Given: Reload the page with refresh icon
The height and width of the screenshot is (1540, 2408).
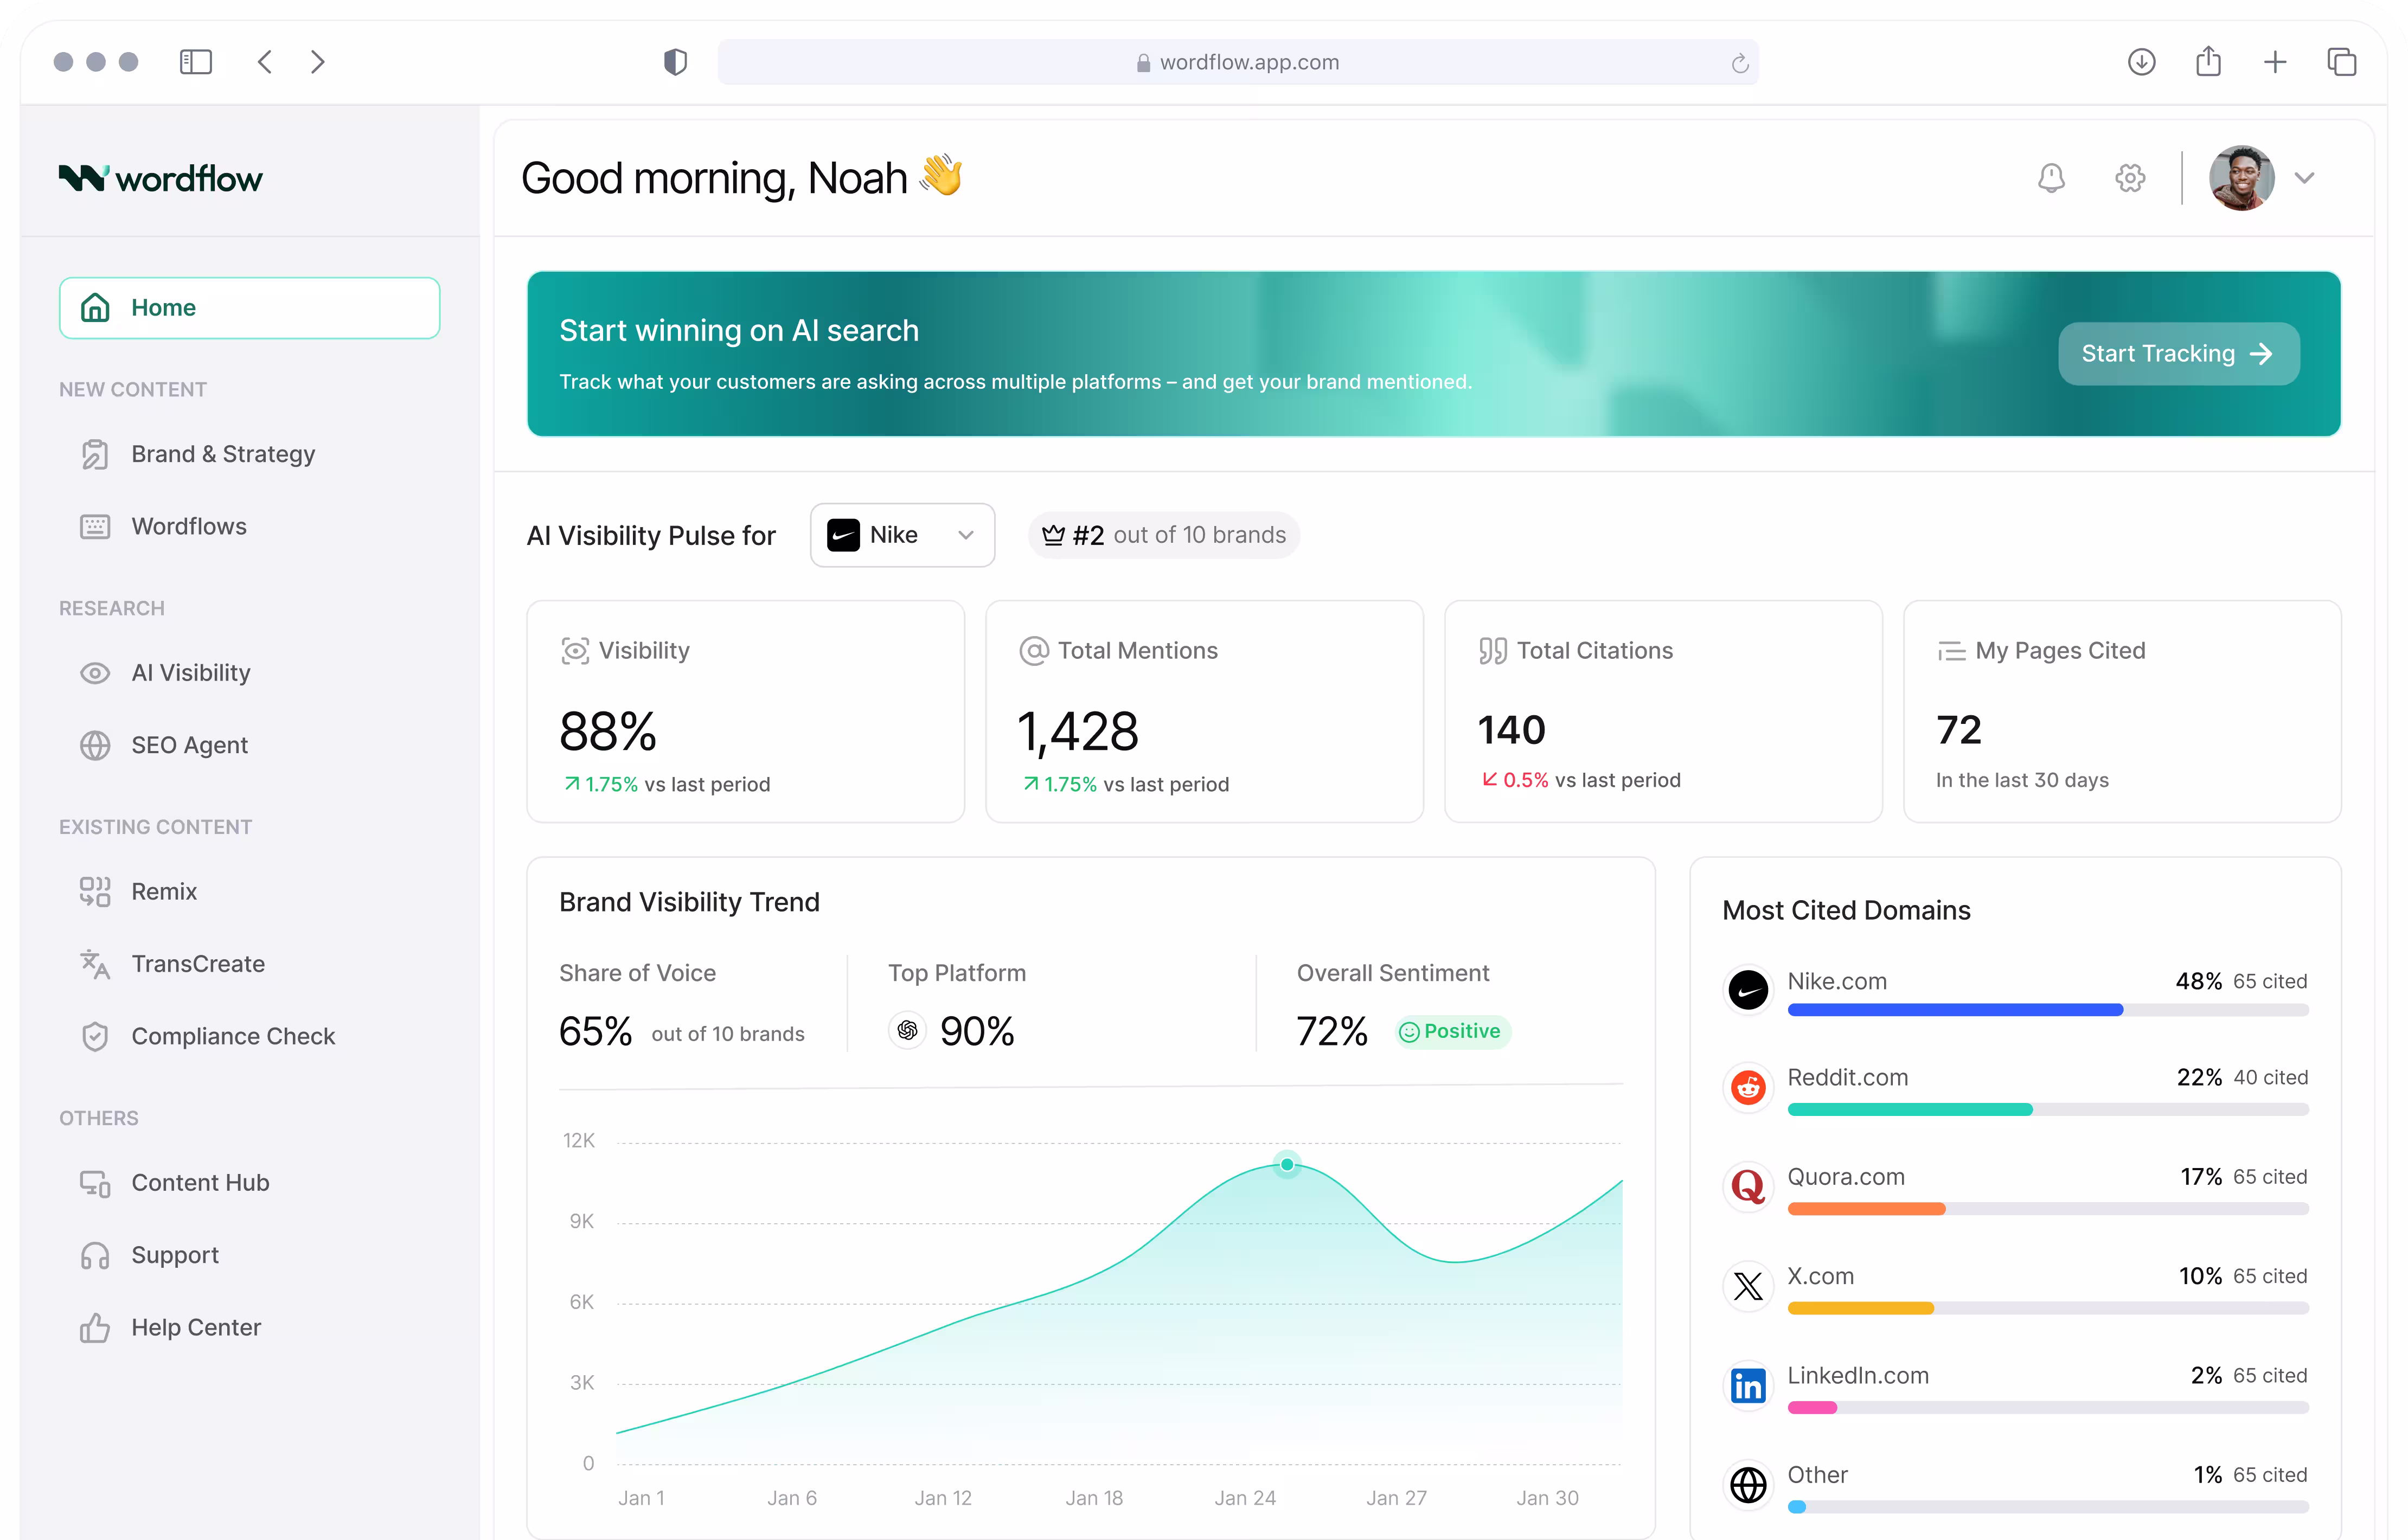Looking at the screenshot, I should coord(1740,63).
